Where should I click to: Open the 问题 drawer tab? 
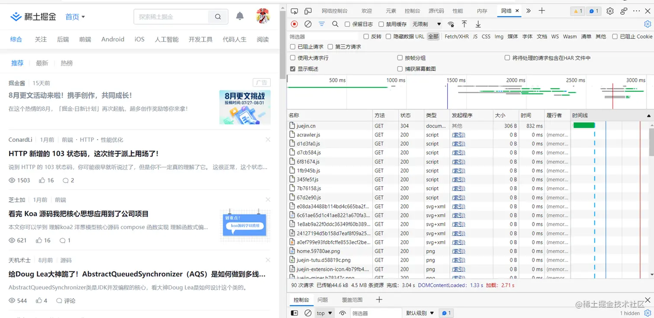(x=323, y=300)
